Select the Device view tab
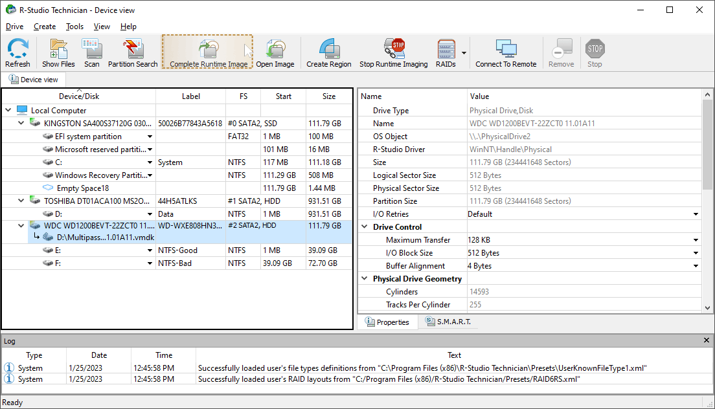Image resolution: width=715 pixels, height=409 pixels. 34,79
